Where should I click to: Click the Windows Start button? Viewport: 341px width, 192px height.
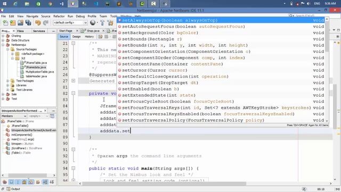[4, 4]
